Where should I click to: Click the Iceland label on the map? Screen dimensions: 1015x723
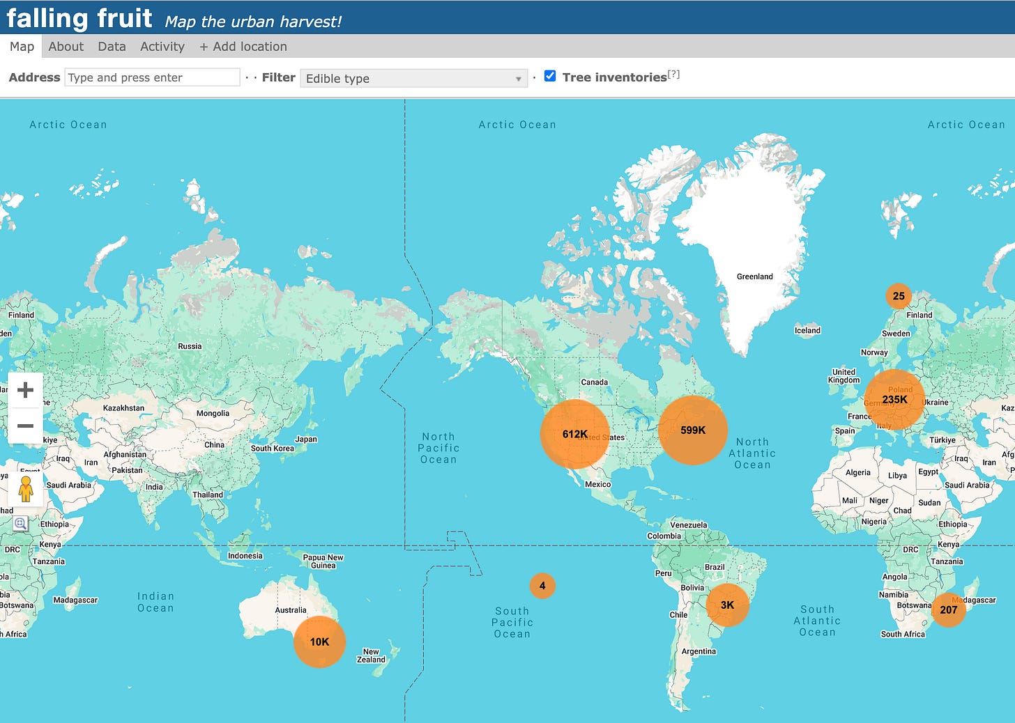pos(807,331)
